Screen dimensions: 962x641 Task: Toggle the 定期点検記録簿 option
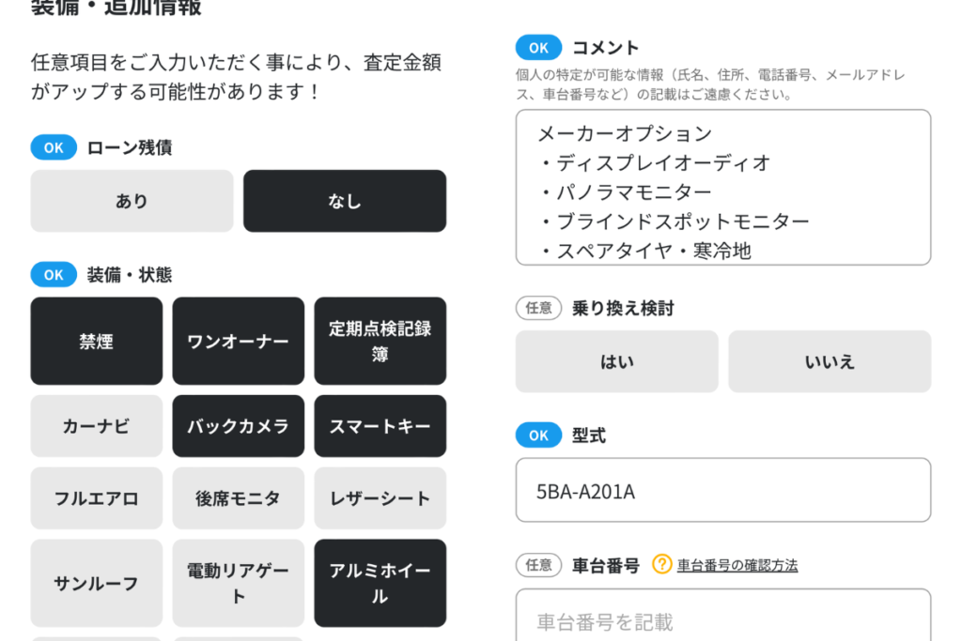380,342
